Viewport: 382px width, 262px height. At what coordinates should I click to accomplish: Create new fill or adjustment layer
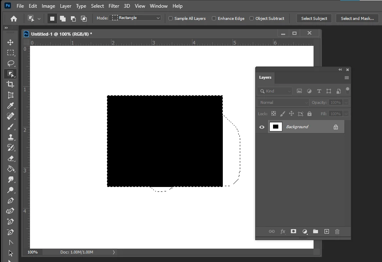[x=305, y=232]
